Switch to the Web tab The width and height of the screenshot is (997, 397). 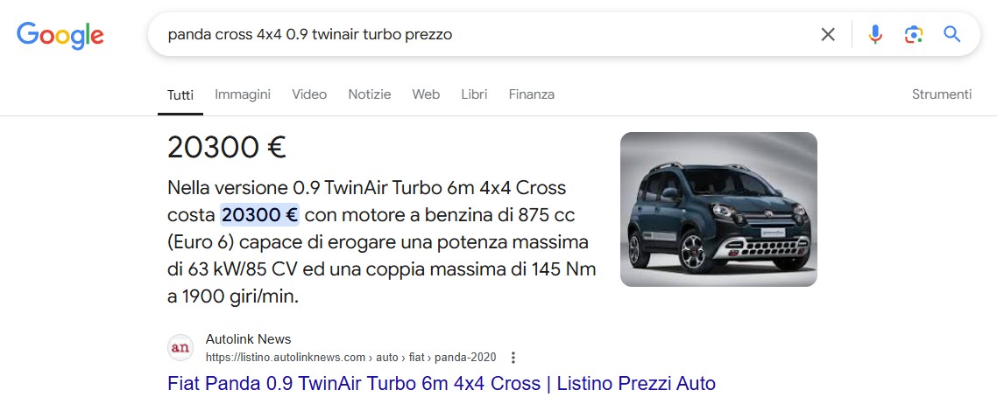[426, 94]
